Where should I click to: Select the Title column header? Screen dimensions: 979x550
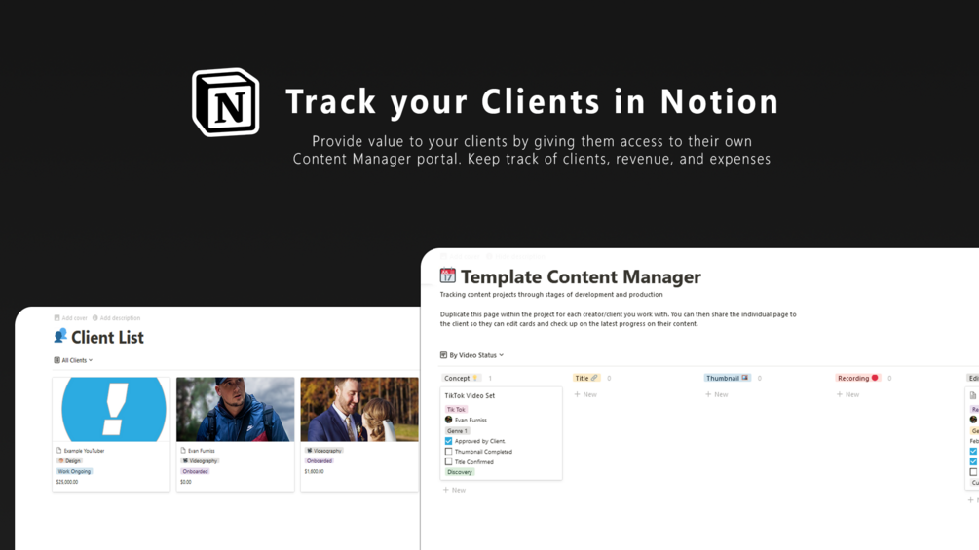click(586, 378)
